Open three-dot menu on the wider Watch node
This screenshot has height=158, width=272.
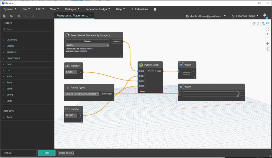(x=242, y=99)
